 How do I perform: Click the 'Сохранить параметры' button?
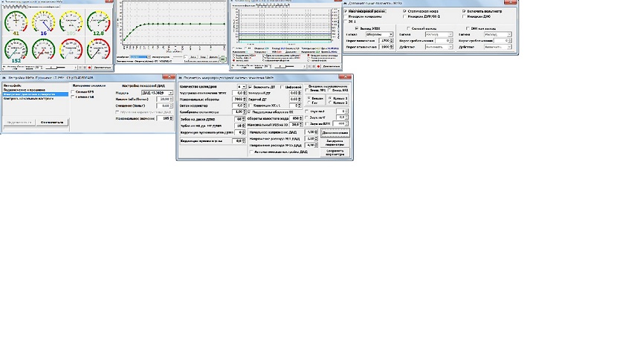click(334, 152)
